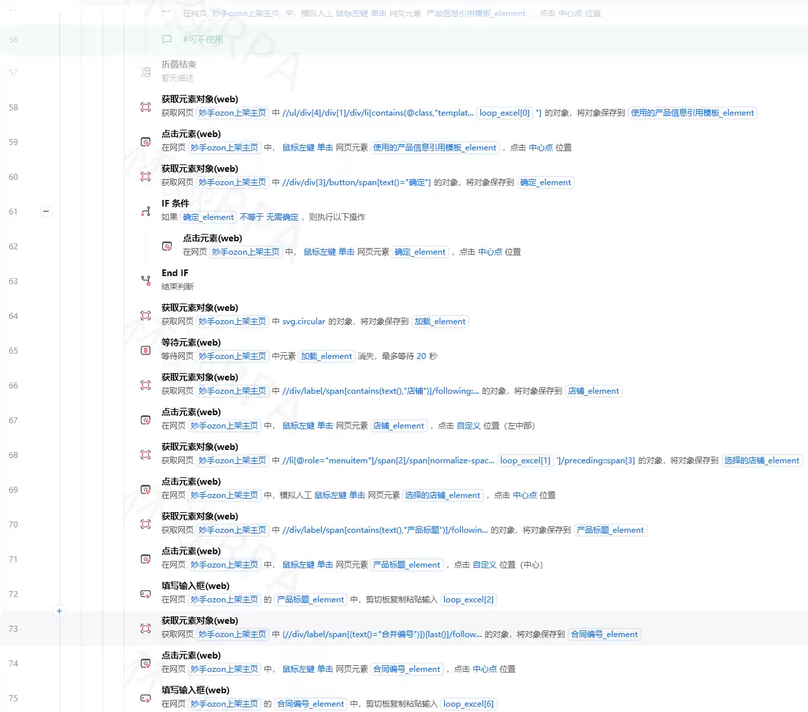
Task: Click the loop_excel[6] input value on line 75
Action: 469,704
